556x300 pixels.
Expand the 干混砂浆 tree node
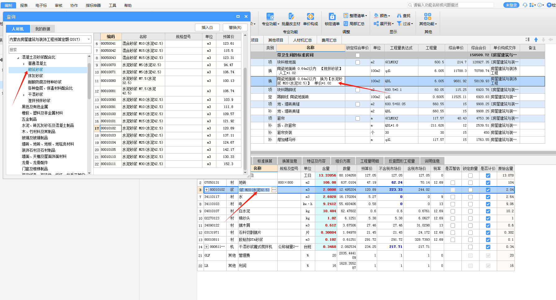24,95
